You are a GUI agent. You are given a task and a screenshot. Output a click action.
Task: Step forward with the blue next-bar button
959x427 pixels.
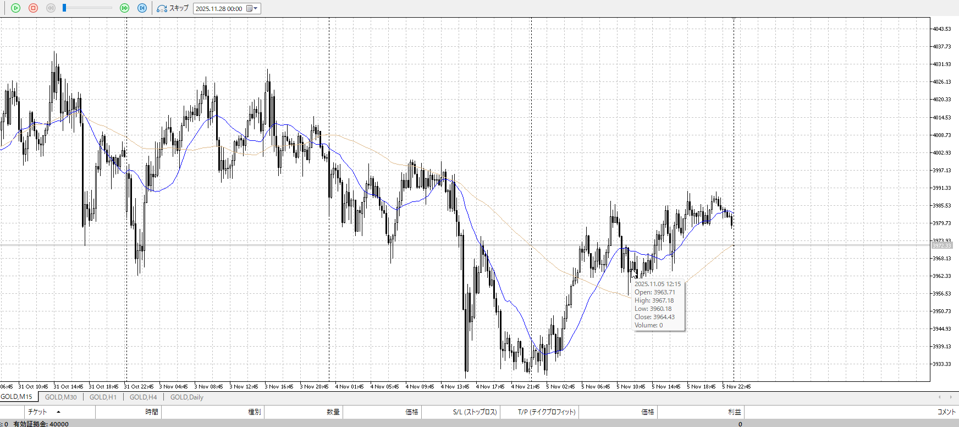pos(142,8)
